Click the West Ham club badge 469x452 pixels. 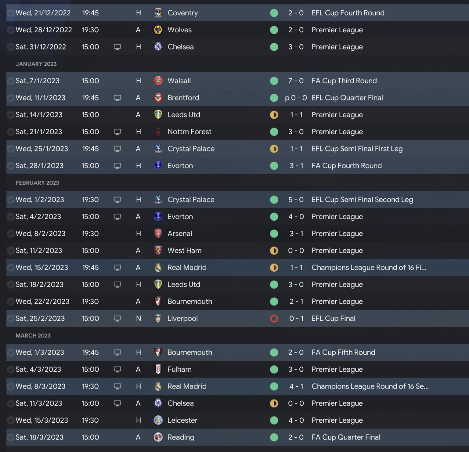tap(158, 250)
